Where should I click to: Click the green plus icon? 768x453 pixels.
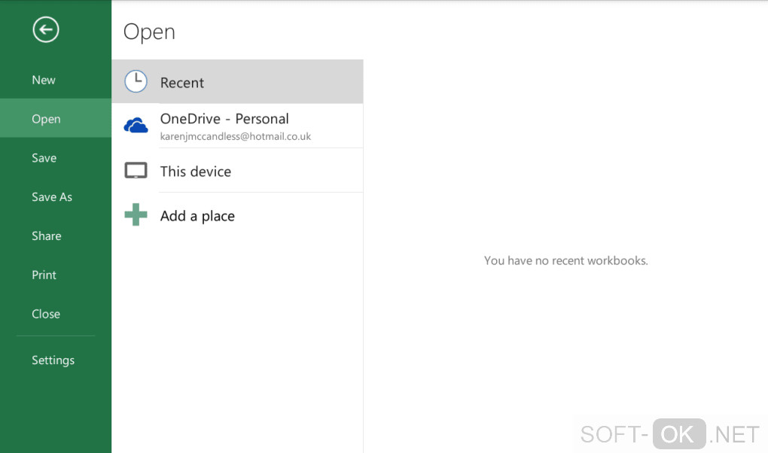[136, 215]
